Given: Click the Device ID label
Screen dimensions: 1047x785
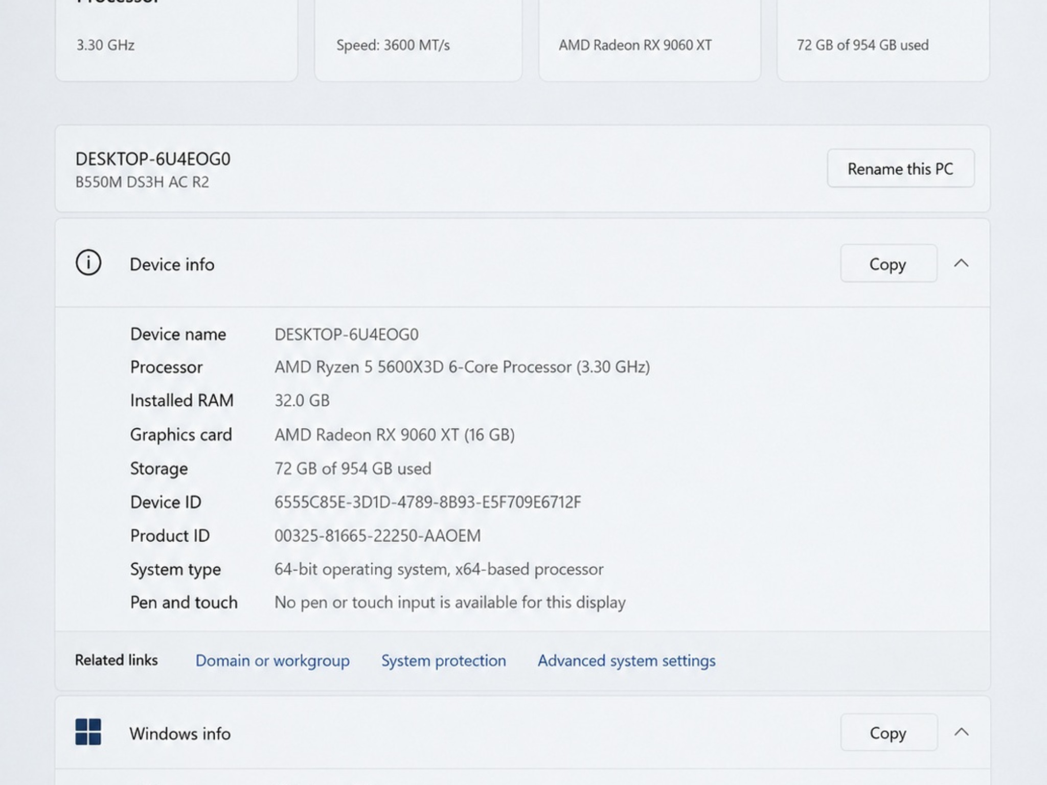Looking at the screenshot, I should (x=166, y=502).
